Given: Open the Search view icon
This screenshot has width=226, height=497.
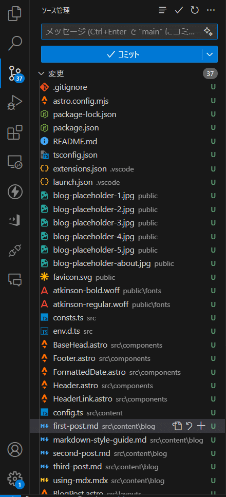Looking at the screenshot, I should [x=15, y=43].
